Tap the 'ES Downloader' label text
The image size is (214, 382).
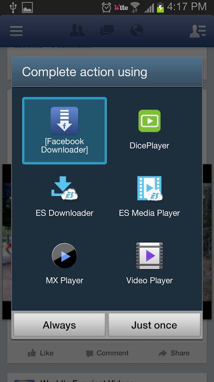point(65,213)
